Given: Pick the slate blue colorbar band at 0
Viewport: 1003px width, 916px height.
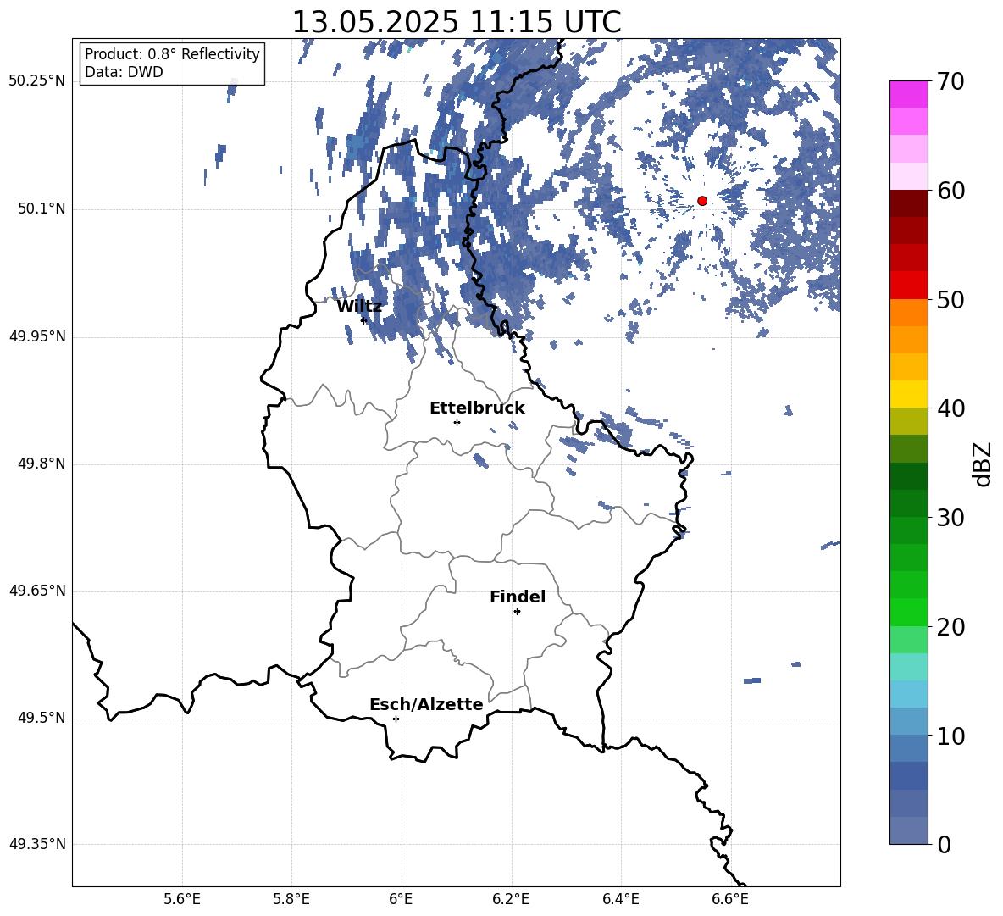Looking at the screenshot, I should (909, 831).
